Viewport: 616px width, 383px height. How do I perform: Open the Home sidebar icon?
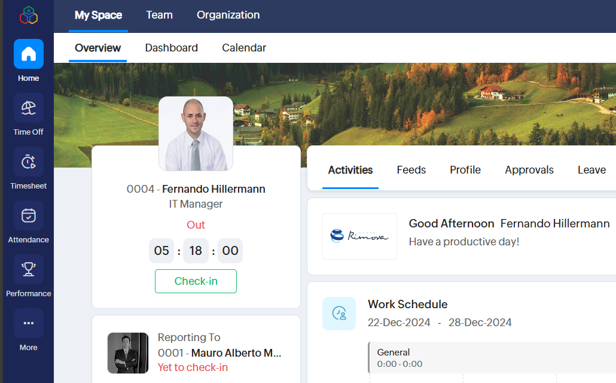coord(29,54)
